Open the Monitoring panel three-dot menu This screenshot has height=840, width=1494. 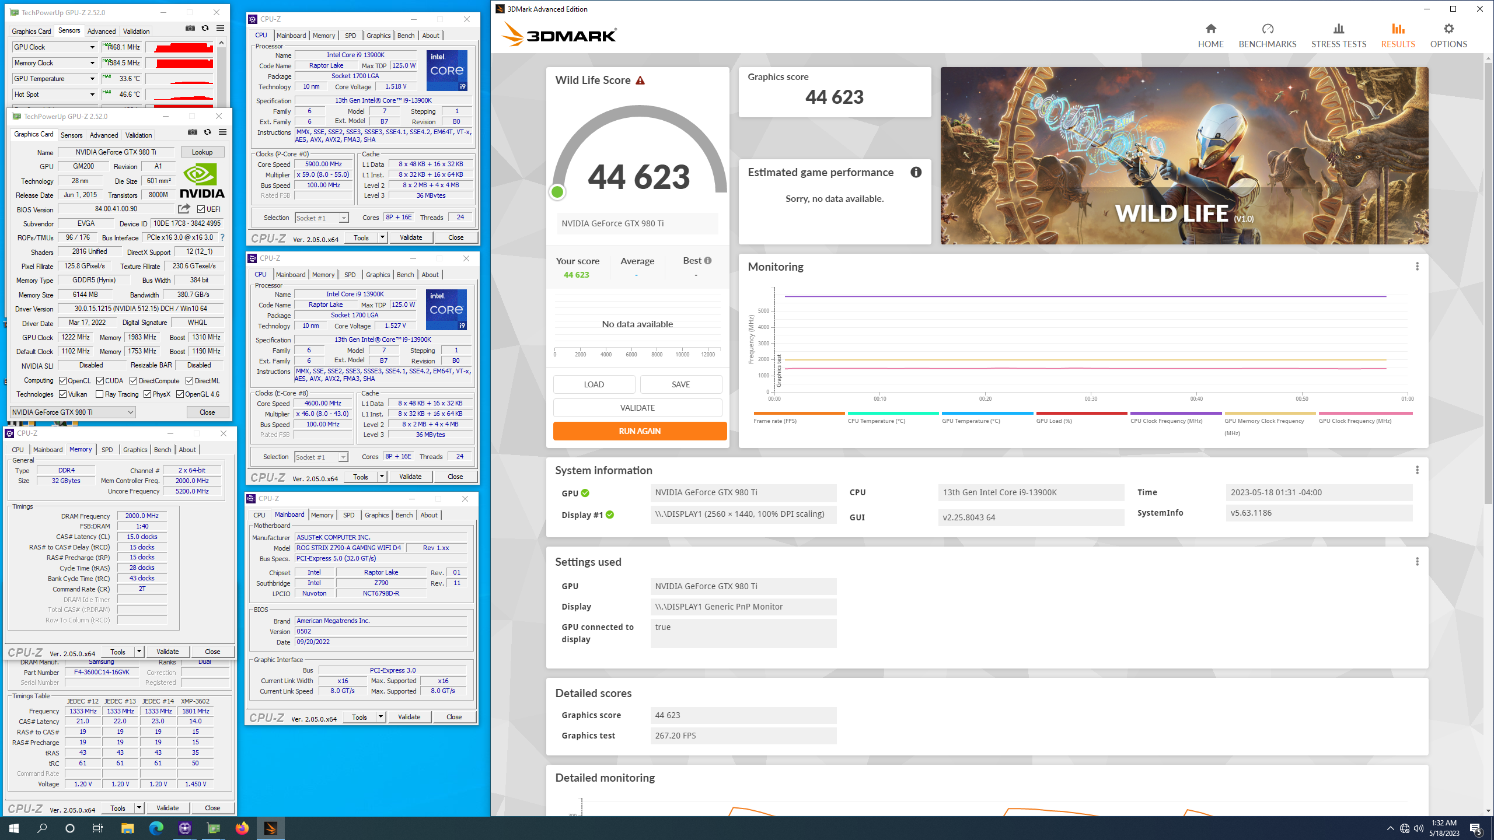(x=1417, y=267)
